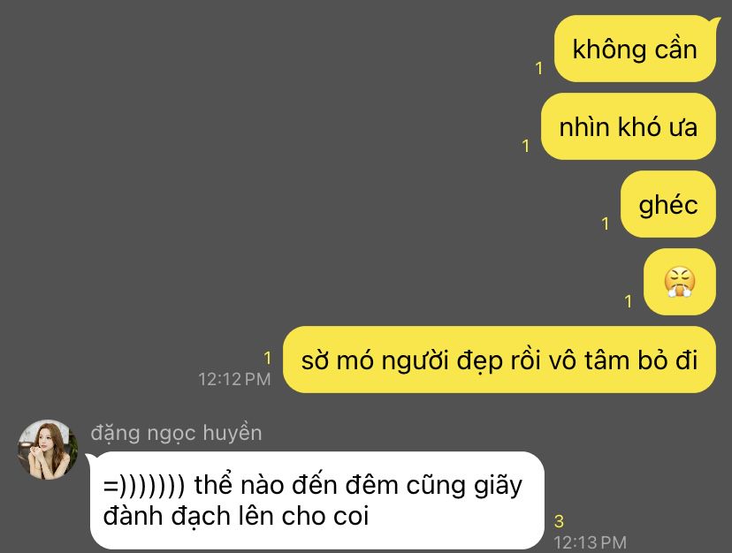
Task: Tap read count beside 'ghéc'
Action: [606, 224]
